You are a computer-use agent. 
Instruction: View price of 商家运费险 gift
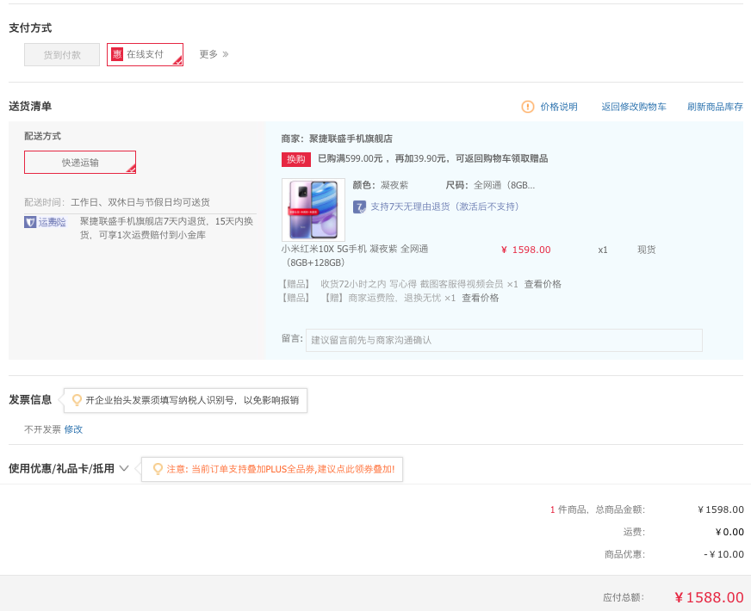481,298
